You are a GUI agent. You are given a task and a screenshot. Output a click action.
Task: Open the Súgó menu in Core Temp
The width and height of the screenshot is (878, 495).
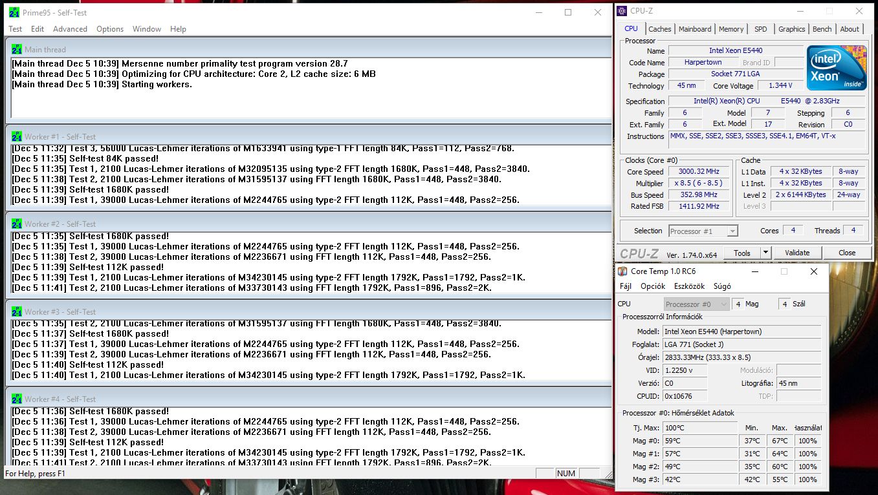click(x=722, y=286)
